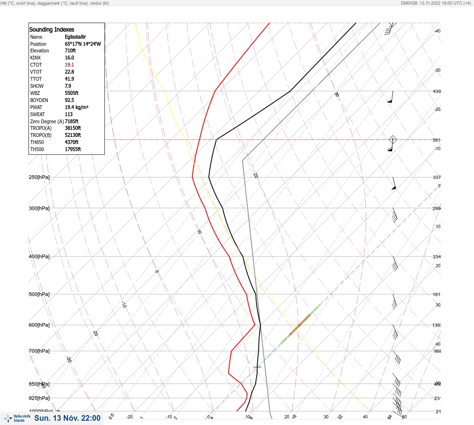Click the station name 'Egilsstaðir'
474x425 pixels.
tap(75, 37)
